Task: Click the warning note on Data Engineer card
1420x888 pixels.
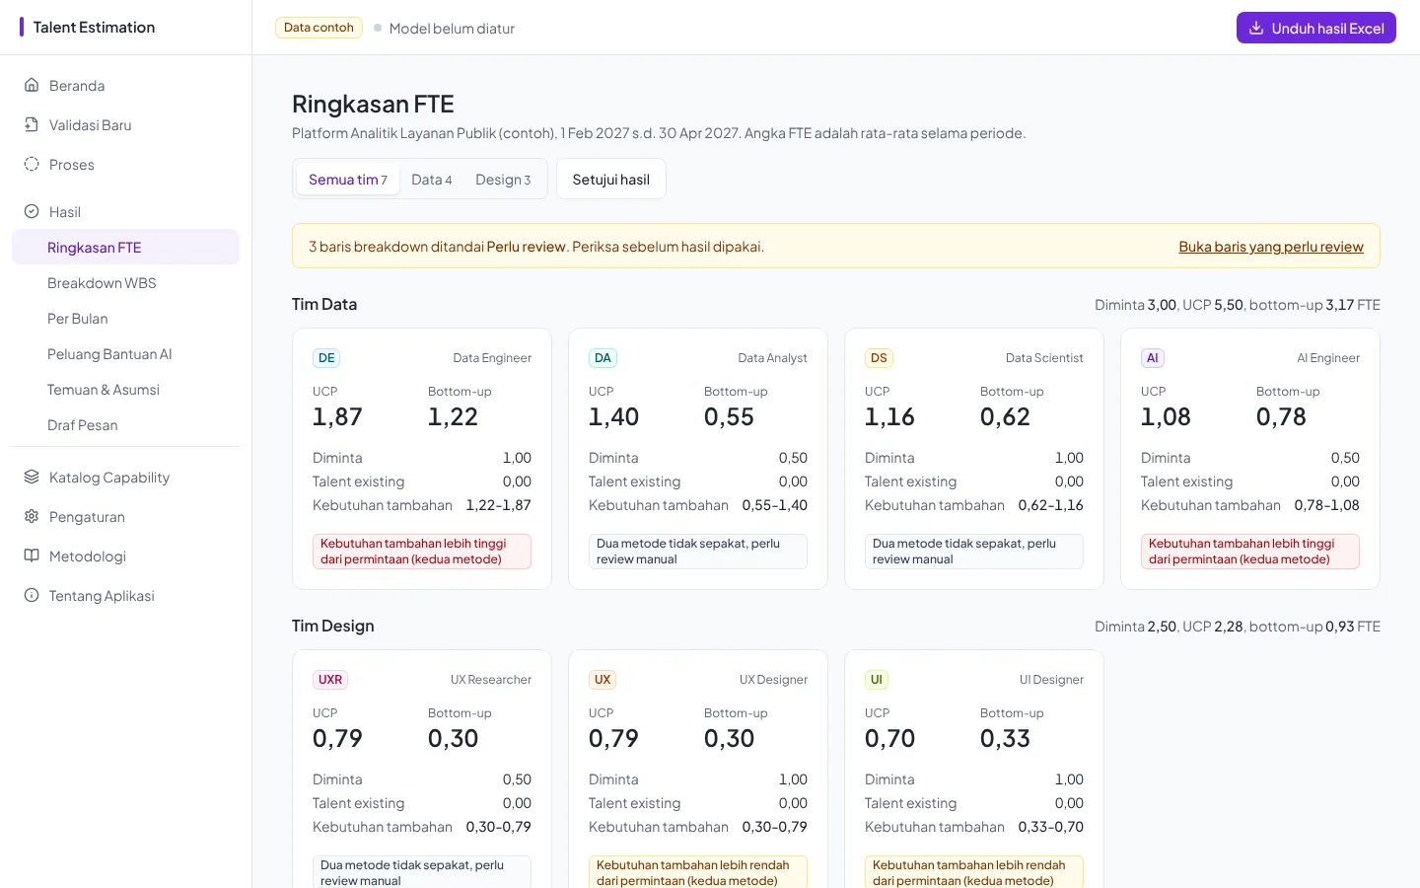Action: point(422,552)
